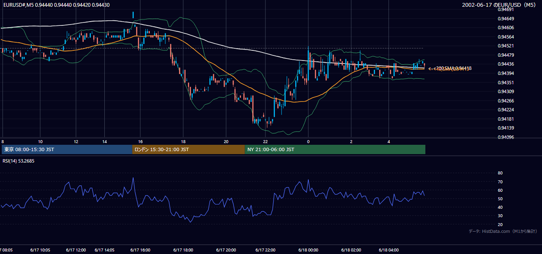Click the 6/17 16:00 bottom date label
The image size is (542, 254).
pyautogui.click(x=140, y=250)
